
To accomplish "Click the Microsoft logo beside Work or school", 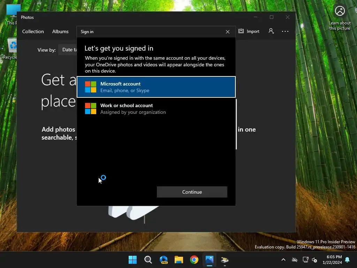I will pos(91,109).
